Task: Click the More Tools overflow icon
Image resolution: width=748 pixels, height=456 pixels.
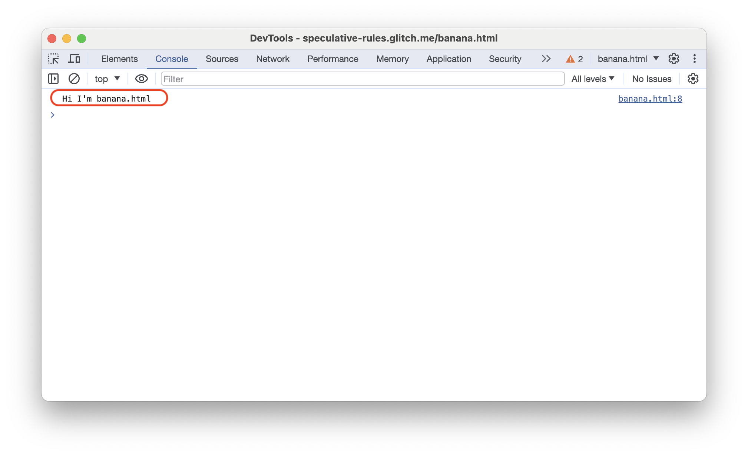Action: pyautogui.click(x=546, y=59)
